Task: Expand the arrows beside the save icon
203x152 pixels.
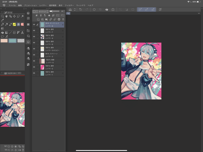Action: [x=75, y=9]
